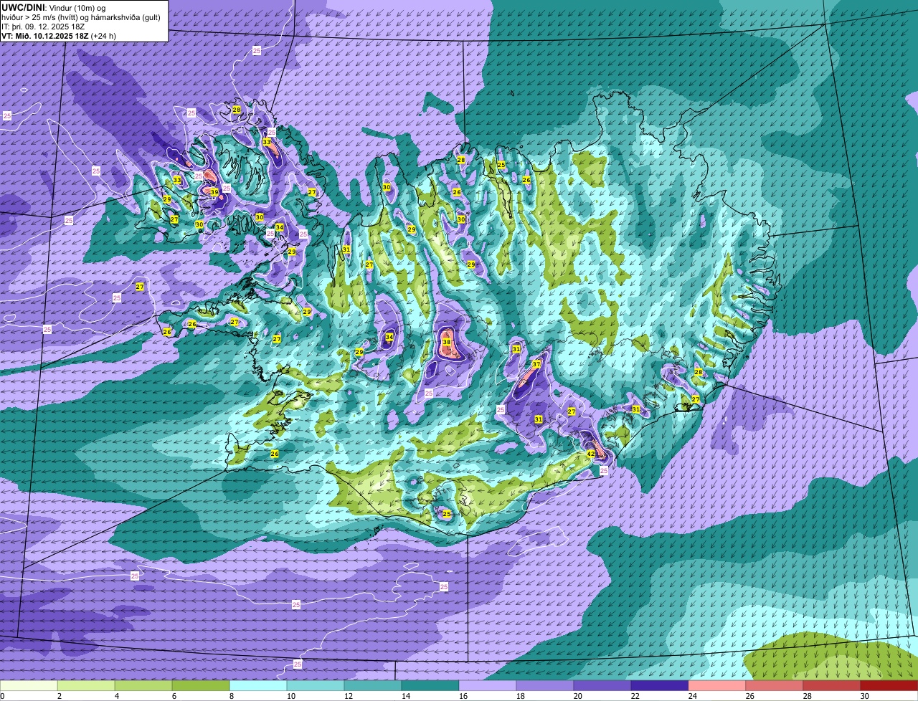The width and height of the screenshot is (918, 701).
Task: Click the cyan legend swatch between 8 and 10
Action: tap(258, 686)
